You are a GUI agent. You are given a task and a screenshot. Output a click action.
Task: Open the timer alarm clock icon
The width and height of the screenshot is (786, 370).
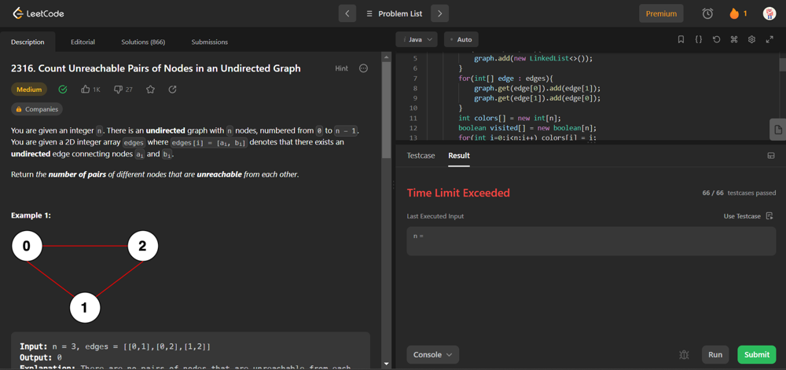pyautogui.click(x=707, y=13)
